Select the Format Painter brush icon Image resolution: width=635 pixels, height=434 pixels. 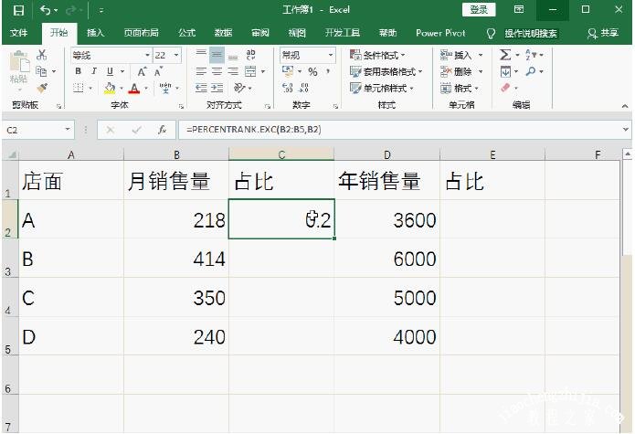[x=42, y=88]
